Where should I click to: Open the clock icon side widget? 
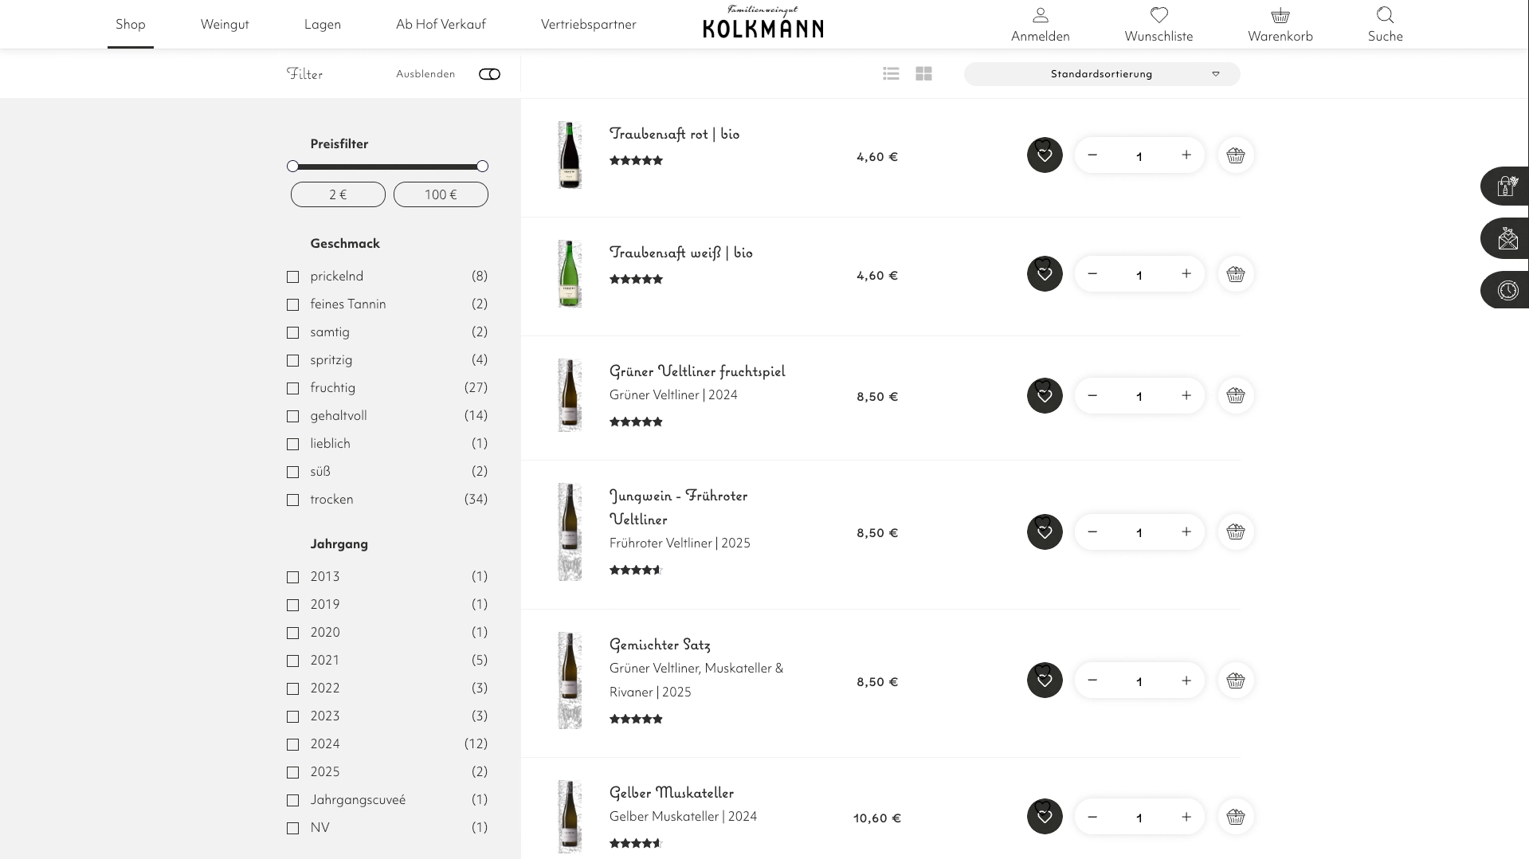1507,290
